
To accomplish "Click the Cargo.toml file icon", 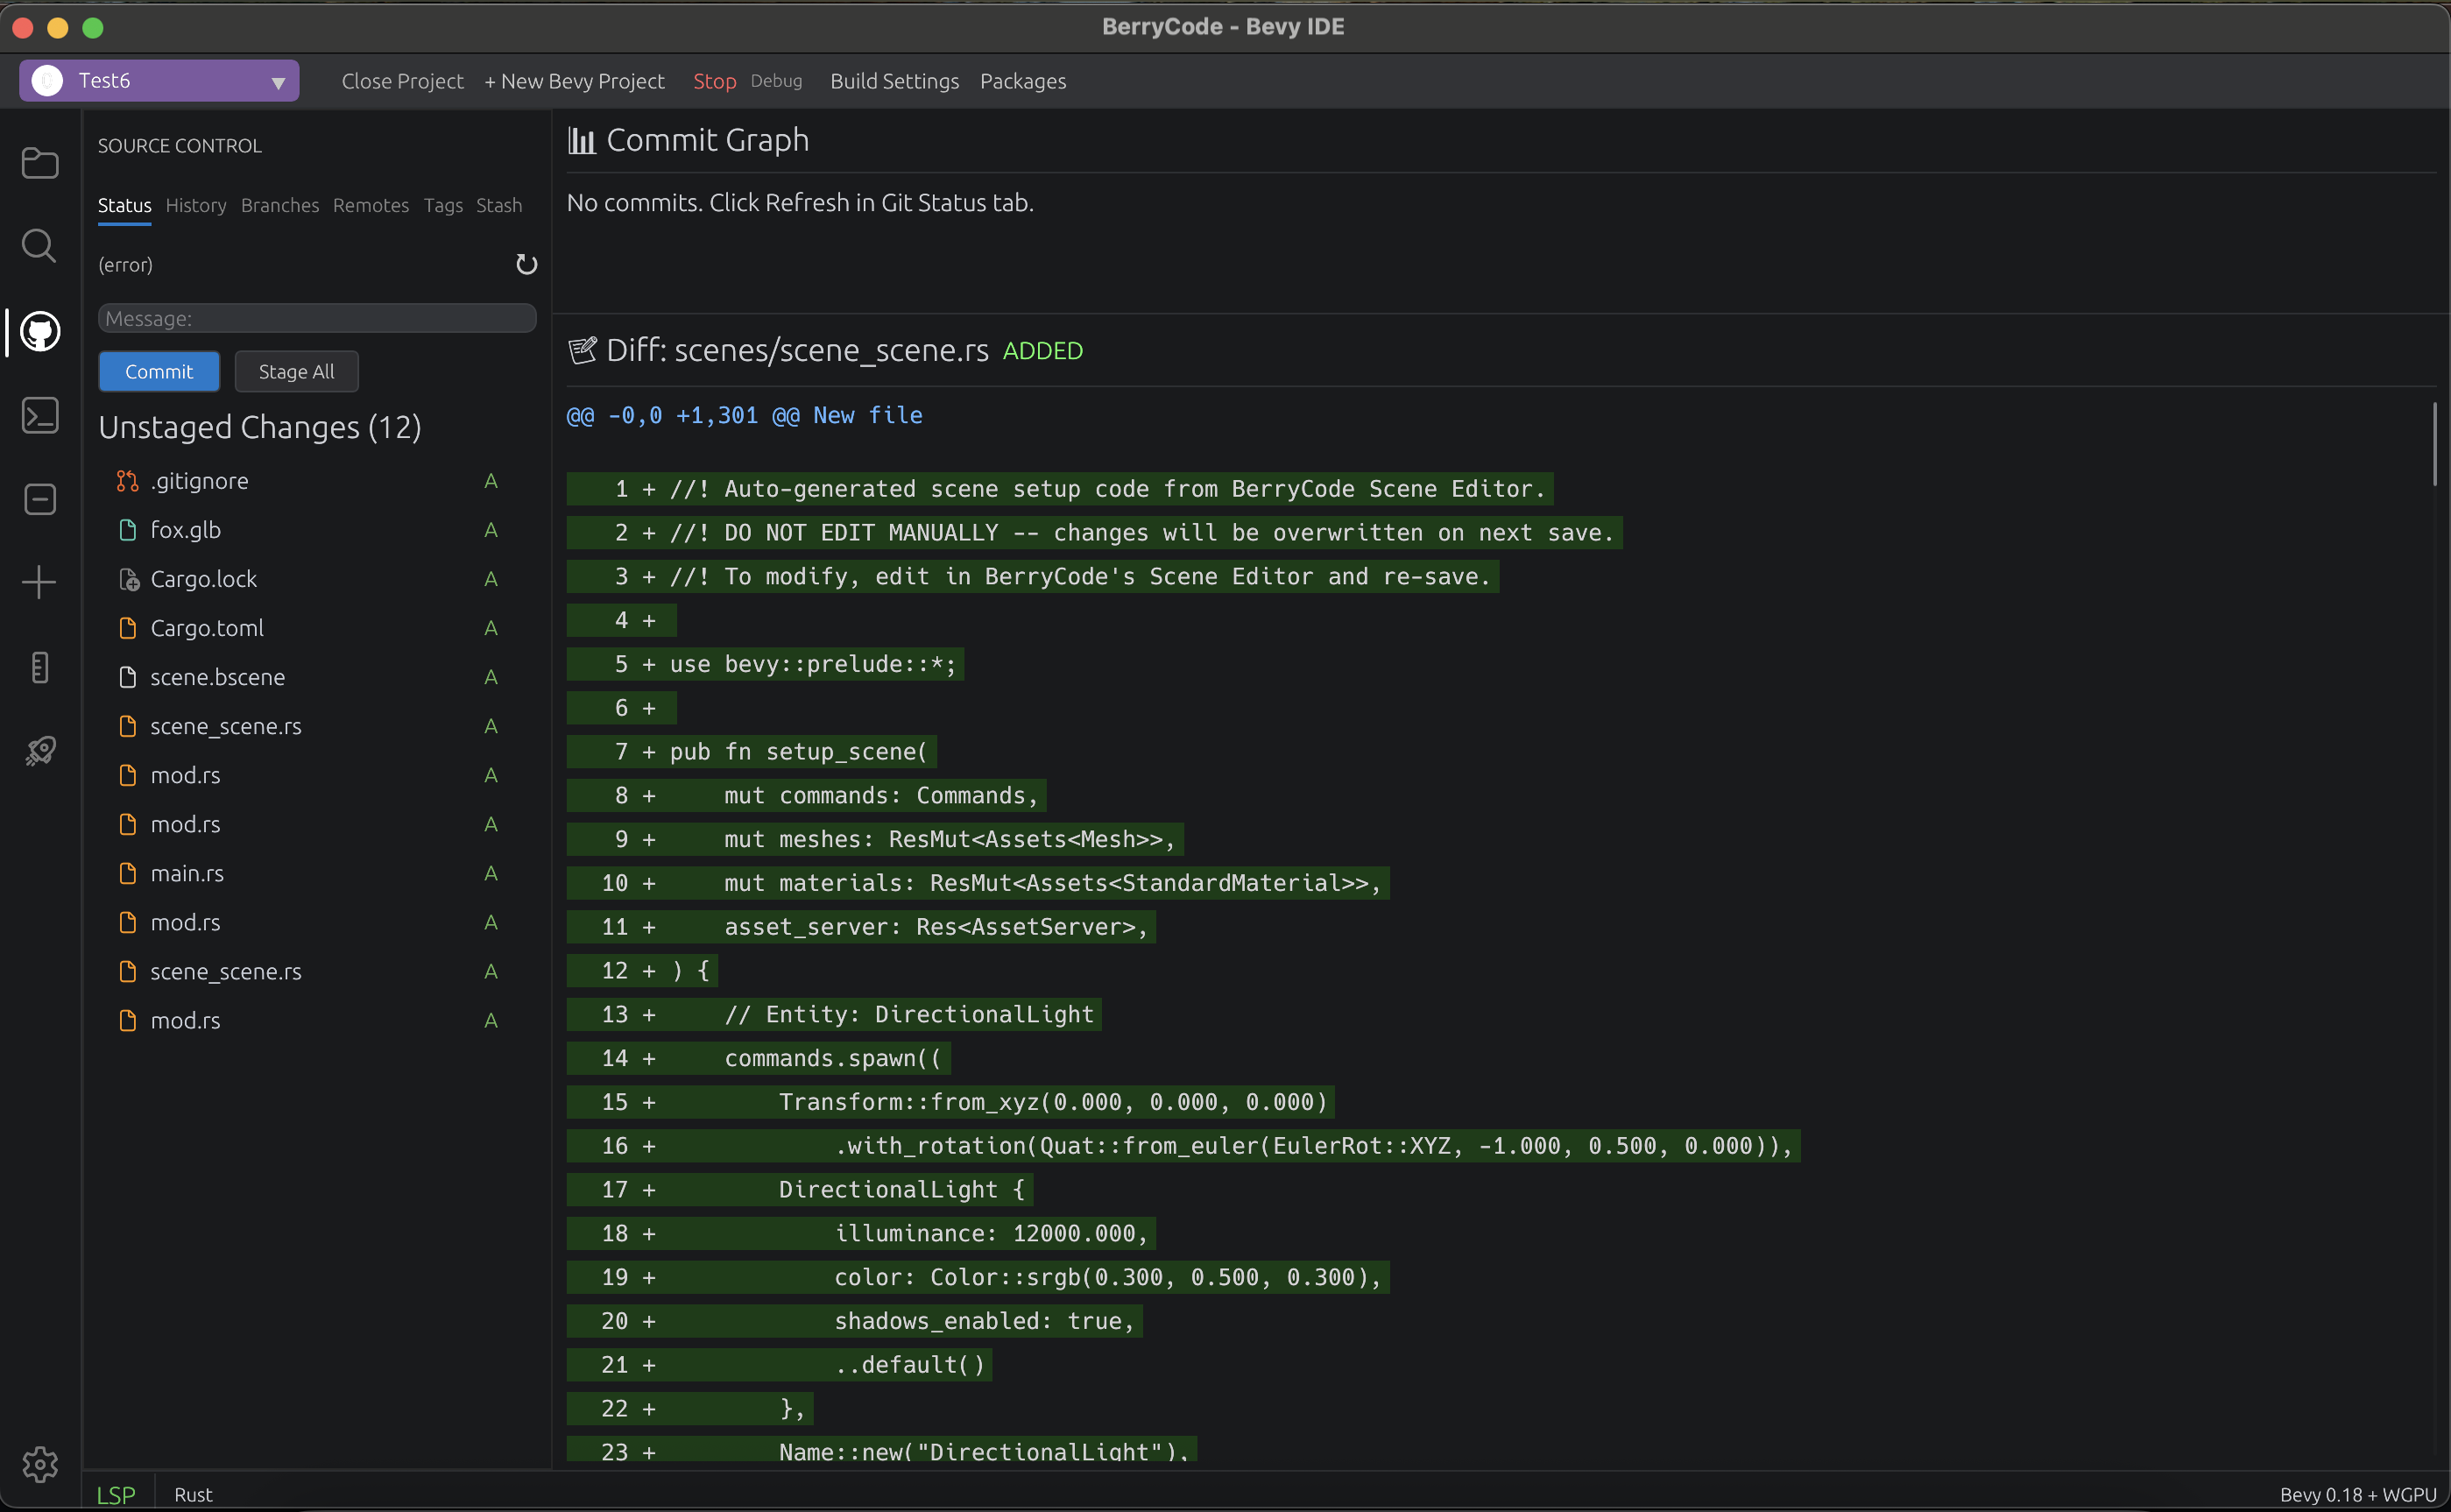I will point(127,628).
